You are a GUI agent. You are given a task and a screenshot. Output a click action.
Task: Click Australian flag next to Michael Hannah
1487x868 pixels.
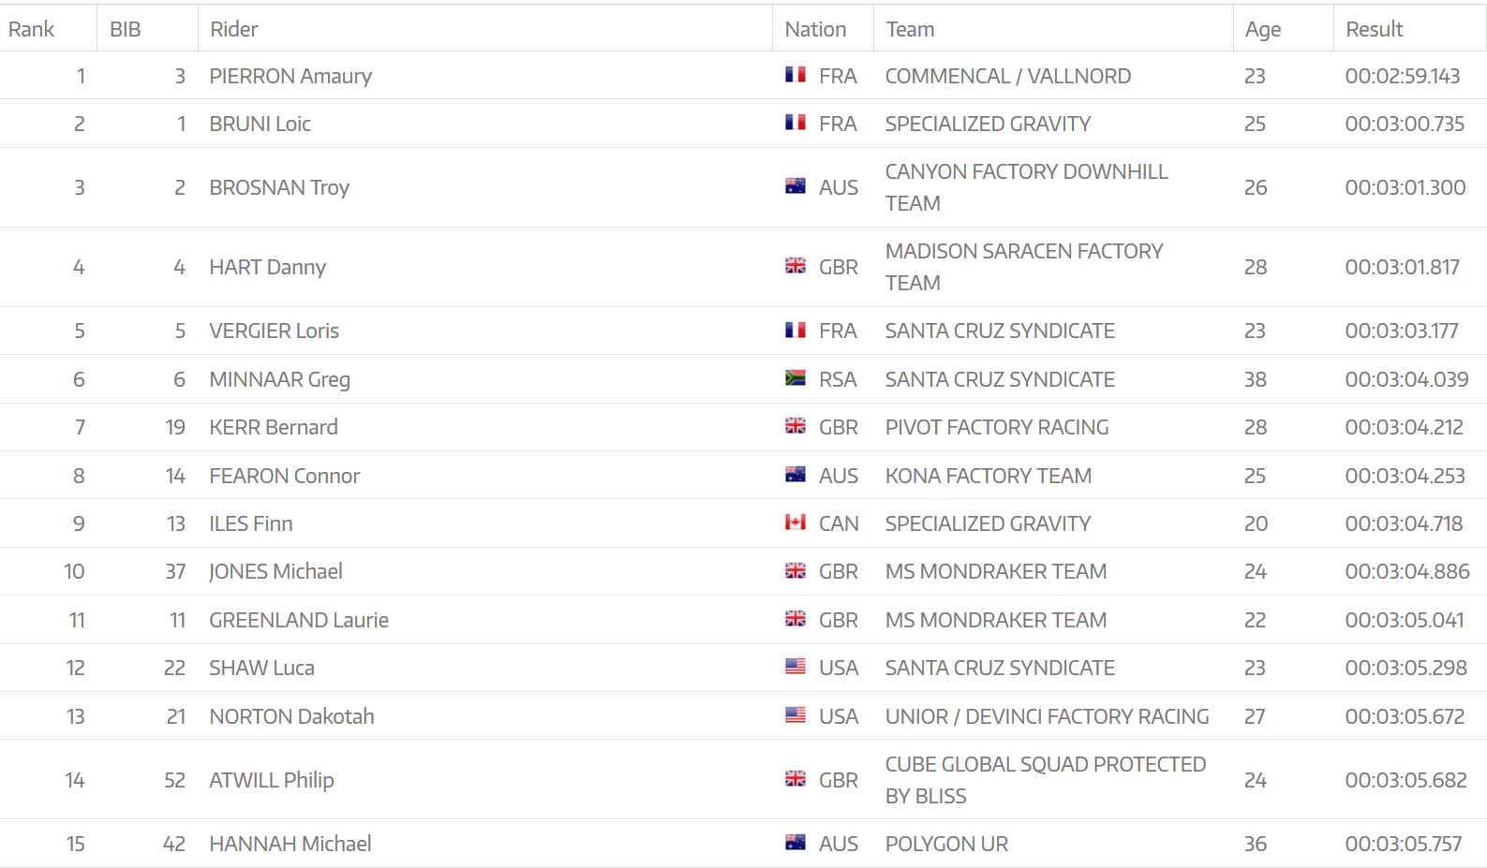click(796, 843)
